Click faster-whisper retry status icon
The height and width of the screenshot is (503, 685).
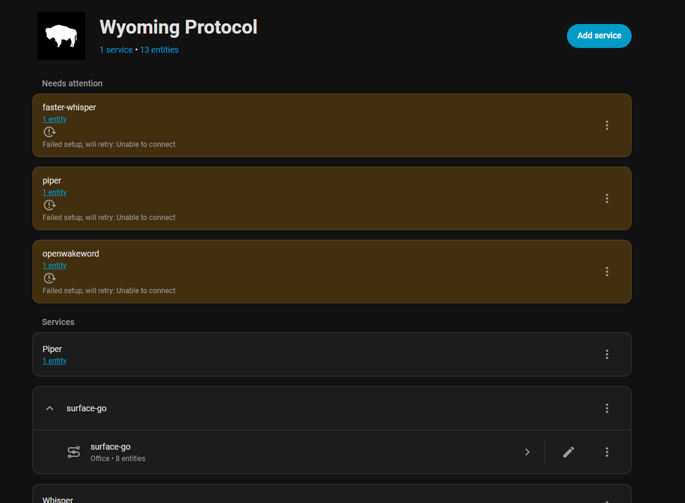coord(50,132)
